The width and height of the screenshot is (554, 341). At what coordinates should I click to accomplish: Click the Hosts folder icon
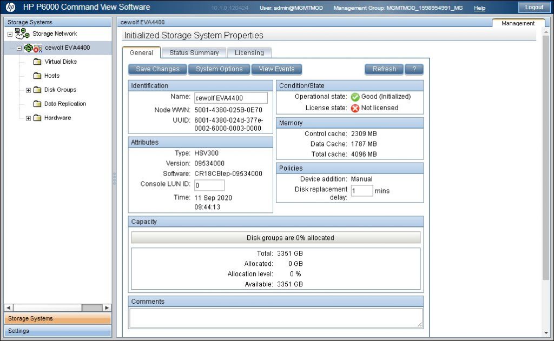[37, 76]
